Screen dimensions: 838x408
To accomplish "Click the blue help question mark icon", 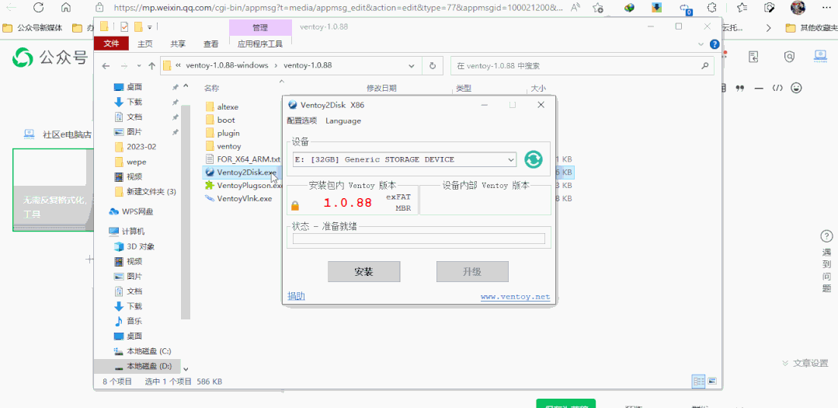I will point(714,44).
